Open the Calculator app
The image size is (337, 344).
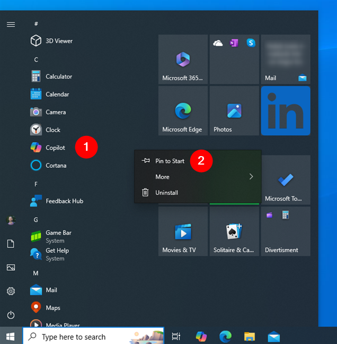pyautogui.click(x=58, y=76)
